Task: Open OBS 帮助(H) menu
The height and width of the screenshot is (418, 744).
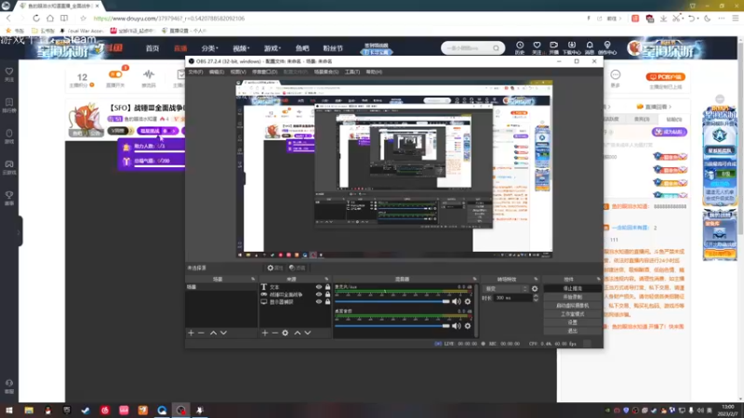Action: coord(374,72)
